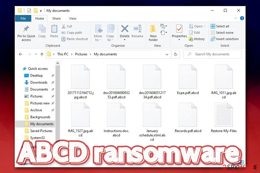
Task: Create a New folder
Action: [153, 33]
